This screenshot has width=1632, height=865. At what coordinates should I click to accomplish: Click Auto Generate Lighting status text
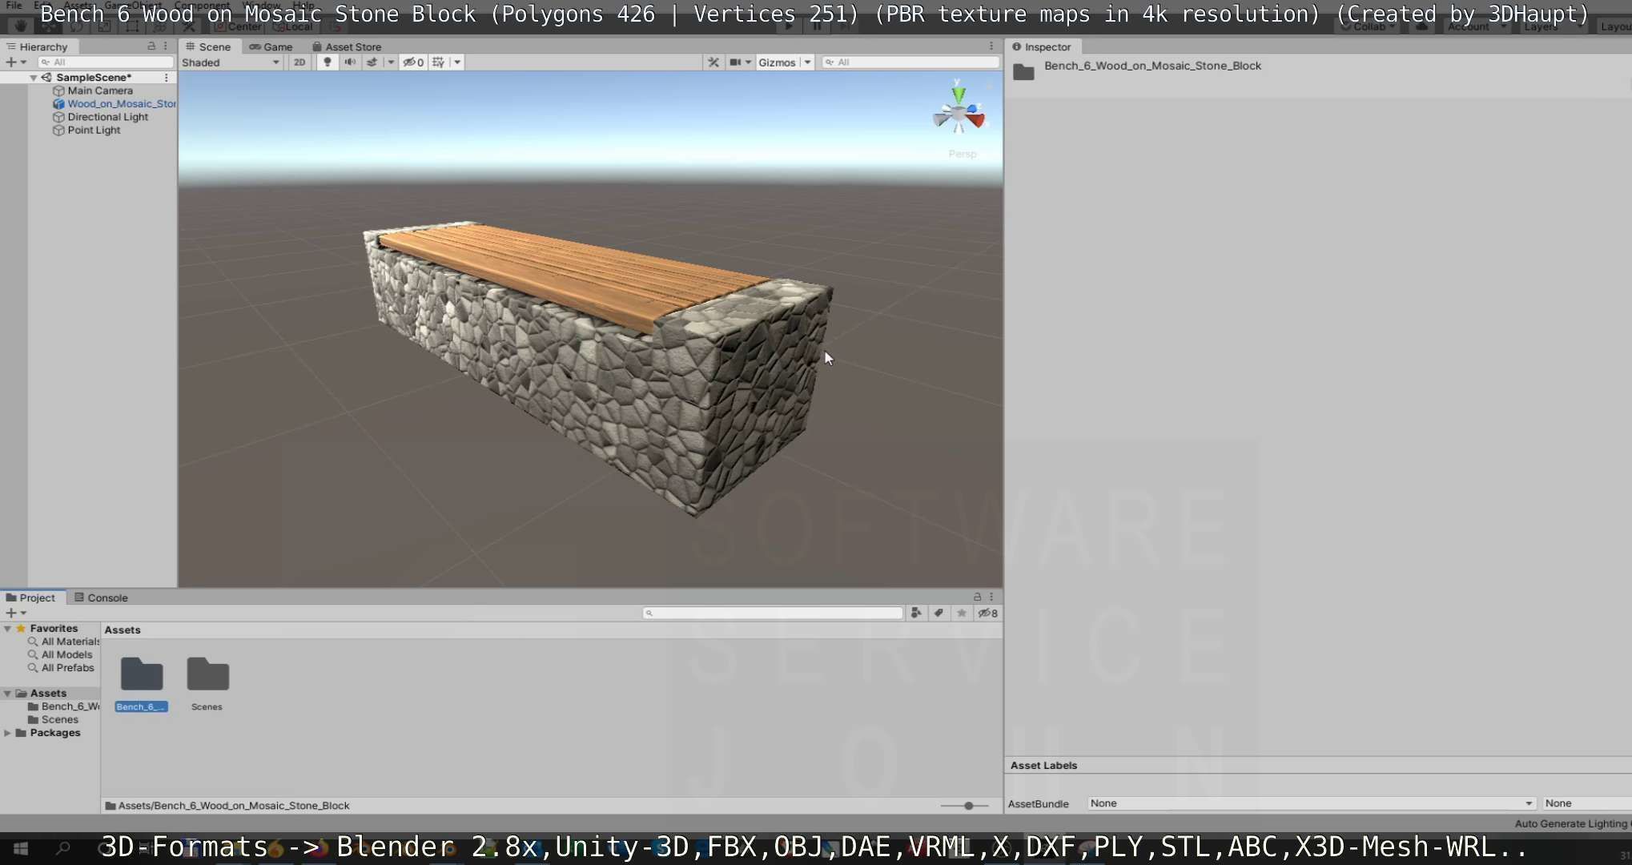(x=1572, y=823)
